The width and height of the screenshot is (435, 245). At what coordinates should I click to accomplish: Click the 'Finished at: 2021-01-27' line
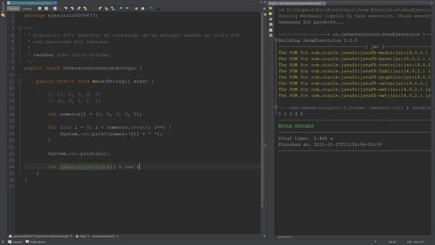[330, 144]
